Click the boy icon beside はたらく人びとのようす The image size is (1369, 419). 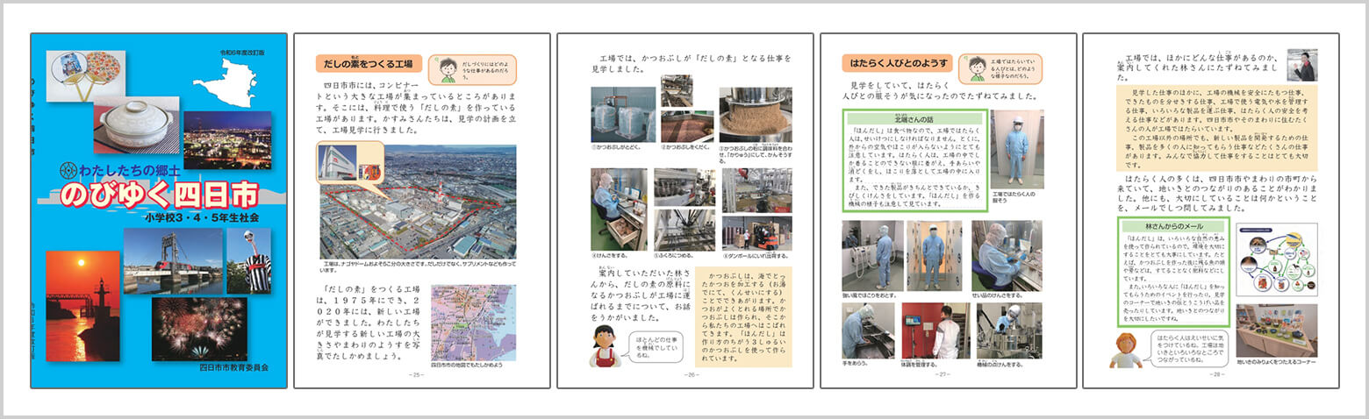coord(975,68)
